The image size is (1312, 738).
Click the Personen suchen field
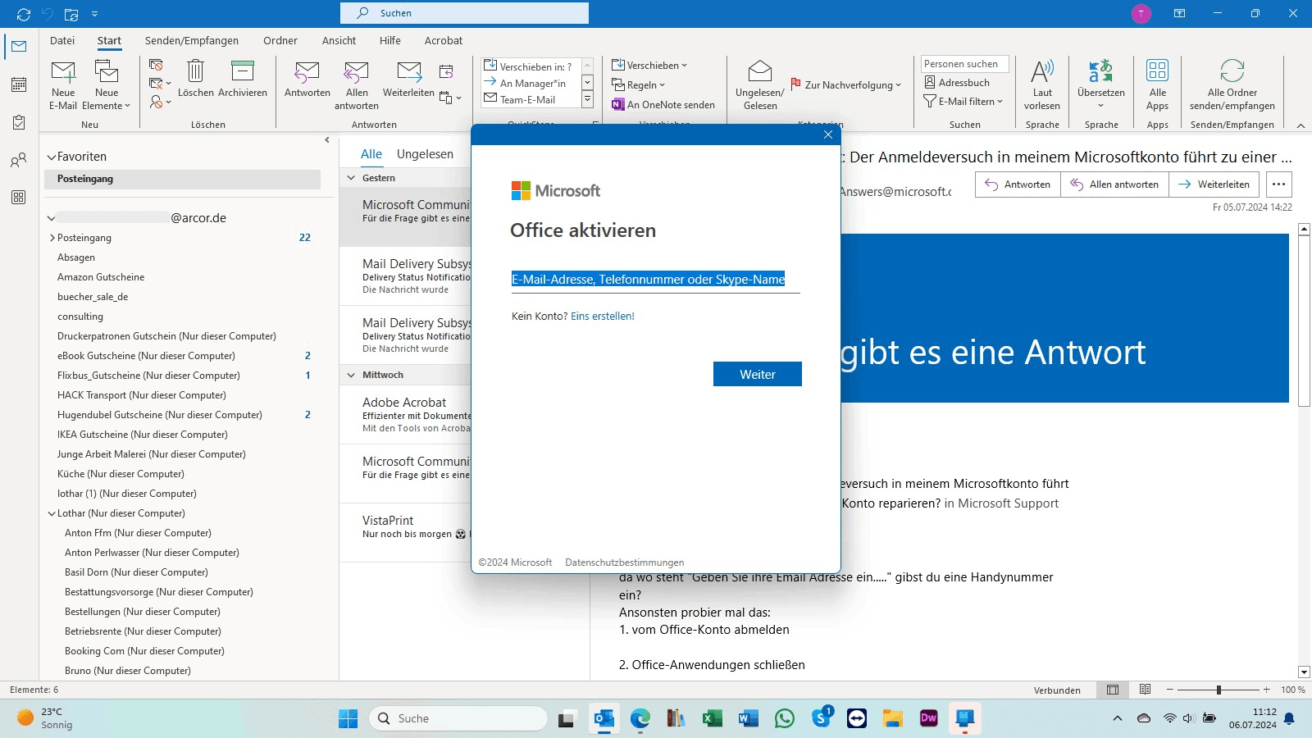965,64
